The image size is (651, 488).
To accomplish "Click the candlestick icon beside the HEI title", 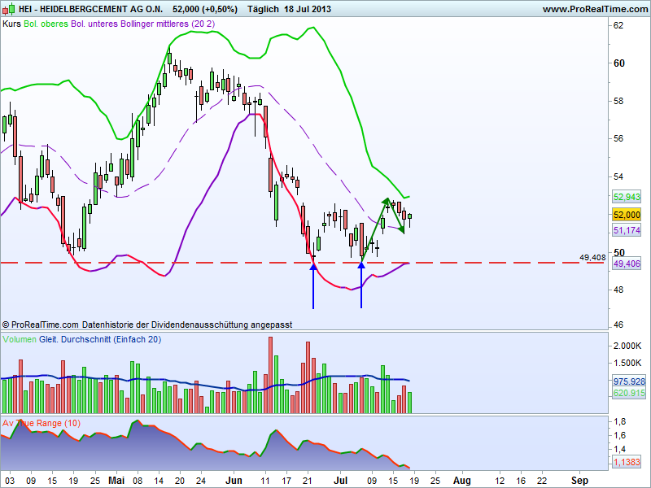I will [x=9, y=8].
